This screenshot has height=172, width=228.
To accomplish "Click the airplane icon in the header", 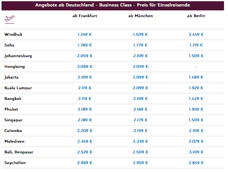I will (9, 19).
